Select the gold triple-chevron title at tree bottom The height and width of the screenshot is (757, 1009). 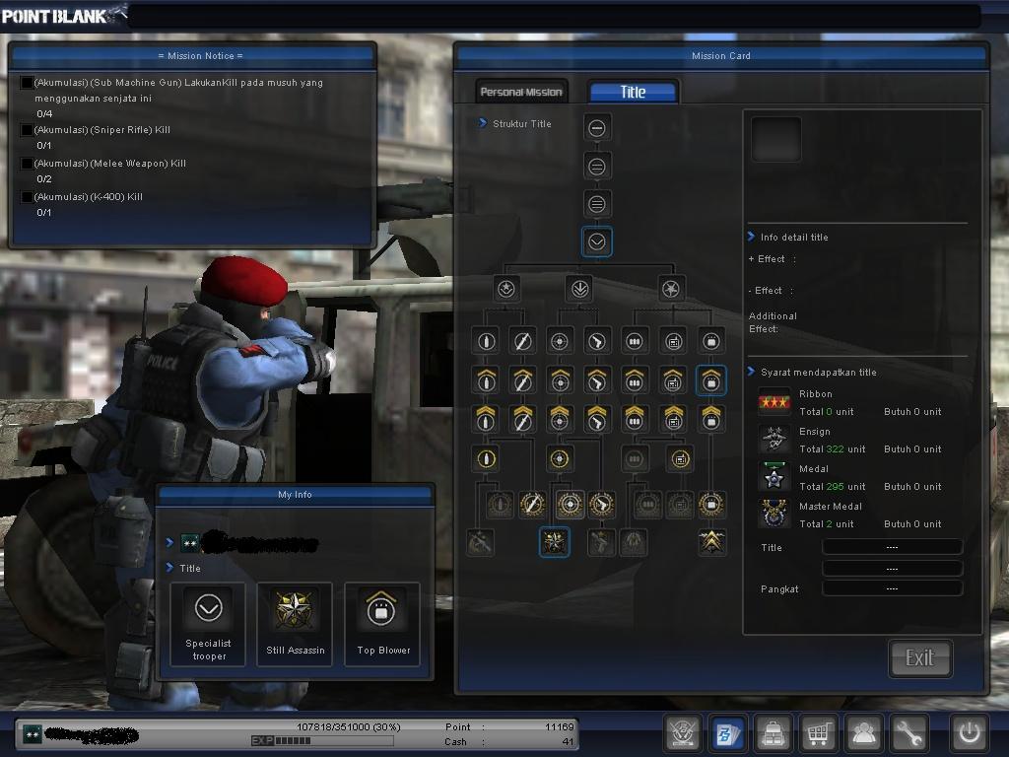click(x=711, y=542)
